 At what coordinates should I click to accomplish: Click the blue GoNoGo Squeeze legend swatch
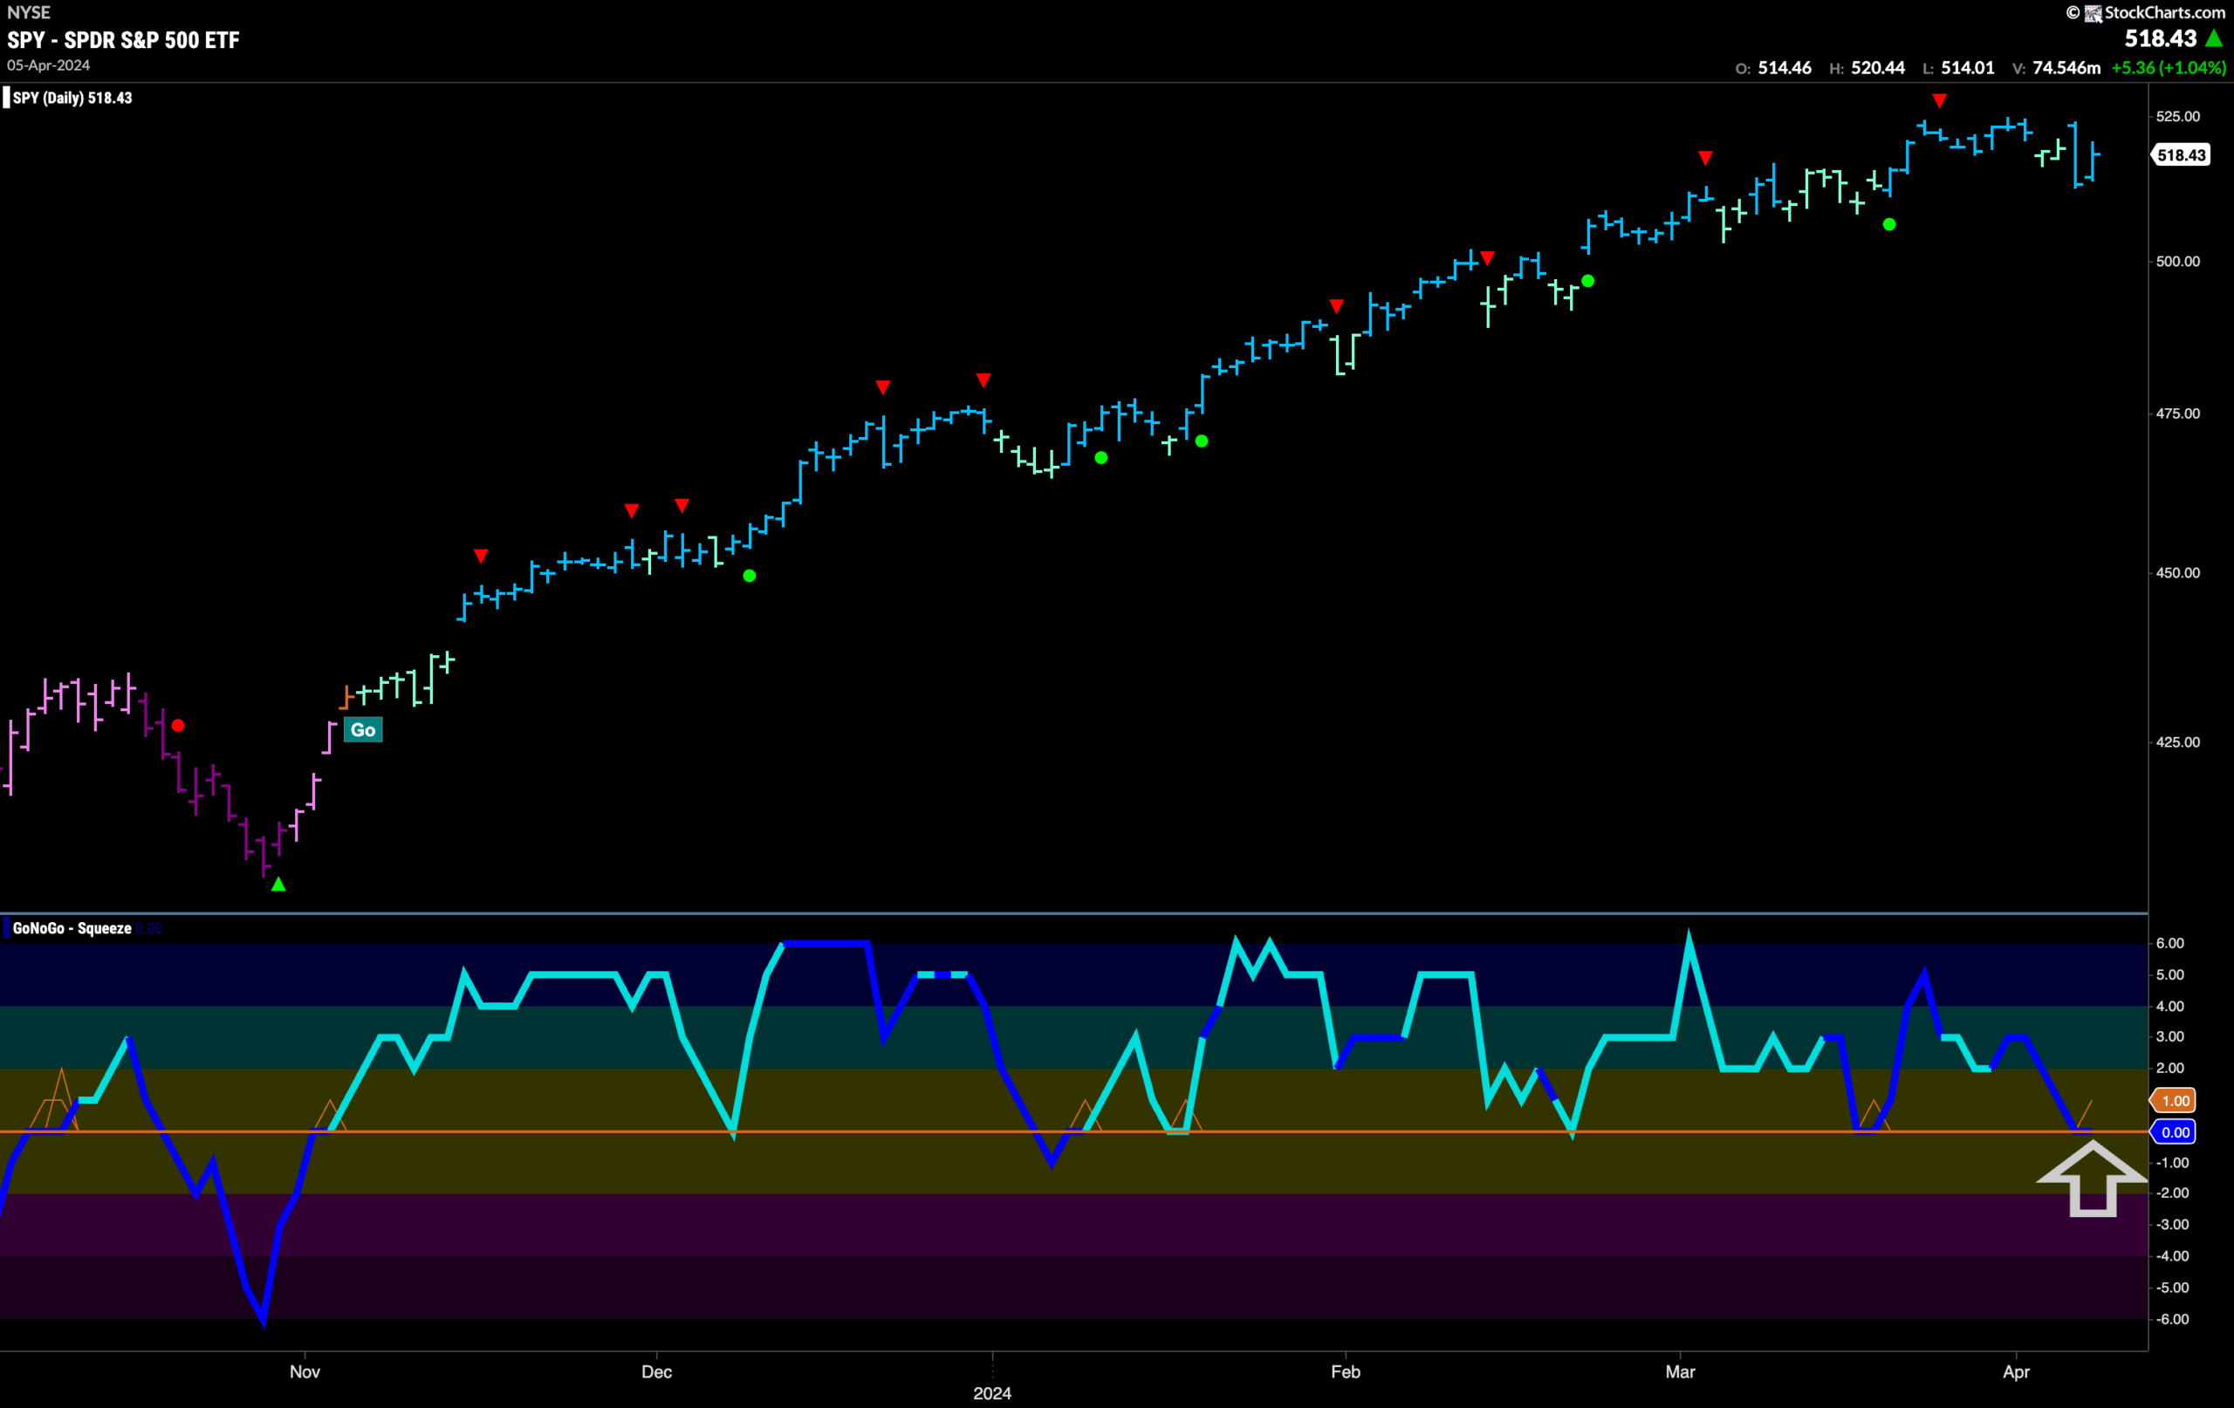pos(6,927)
